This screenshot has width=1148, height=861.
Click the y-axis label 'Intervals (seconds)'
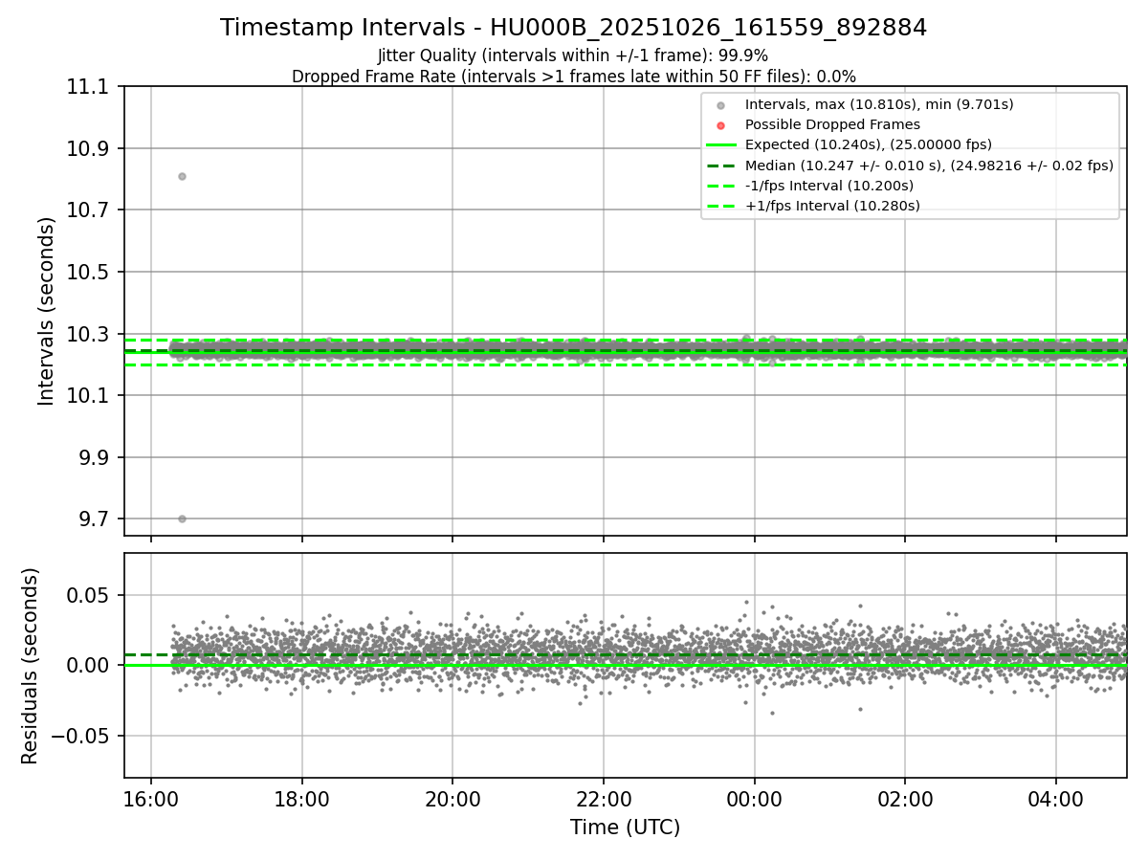(x=47, y=311)
